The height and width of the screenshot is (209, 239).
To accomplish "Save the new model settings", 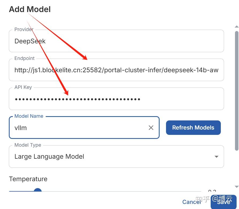I will pos(223,202).
